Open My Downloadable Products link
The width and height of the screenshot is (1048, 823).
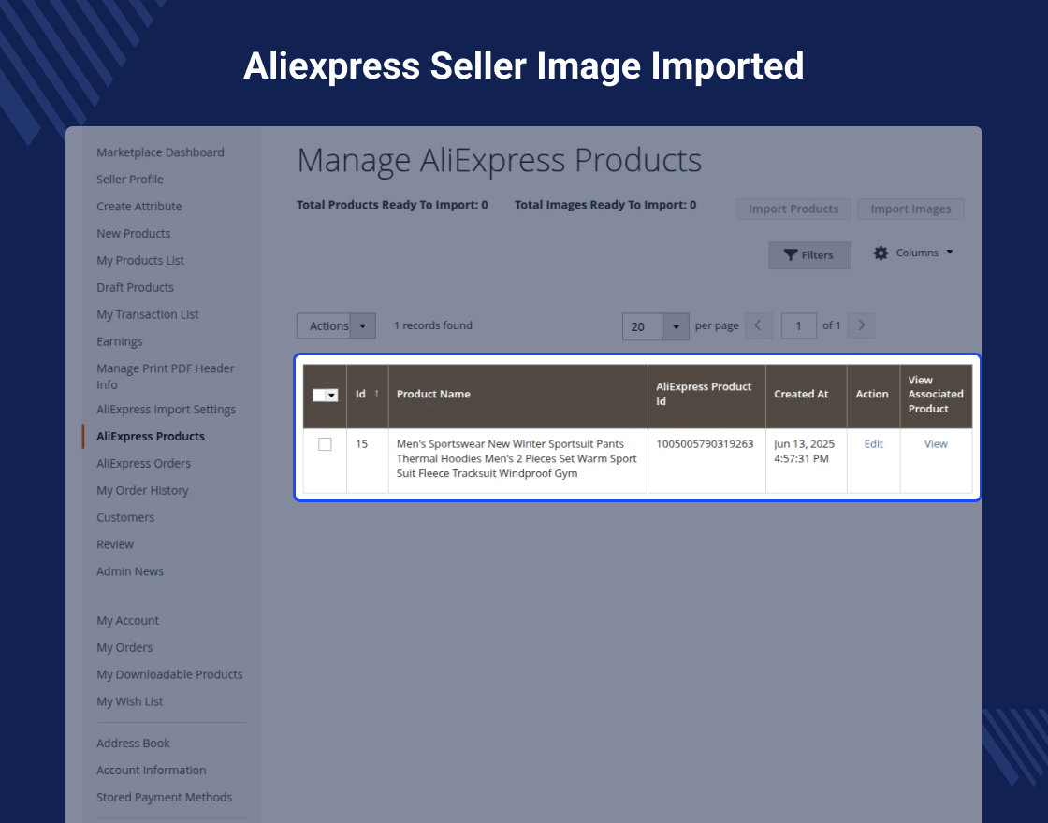coord(169,674)
